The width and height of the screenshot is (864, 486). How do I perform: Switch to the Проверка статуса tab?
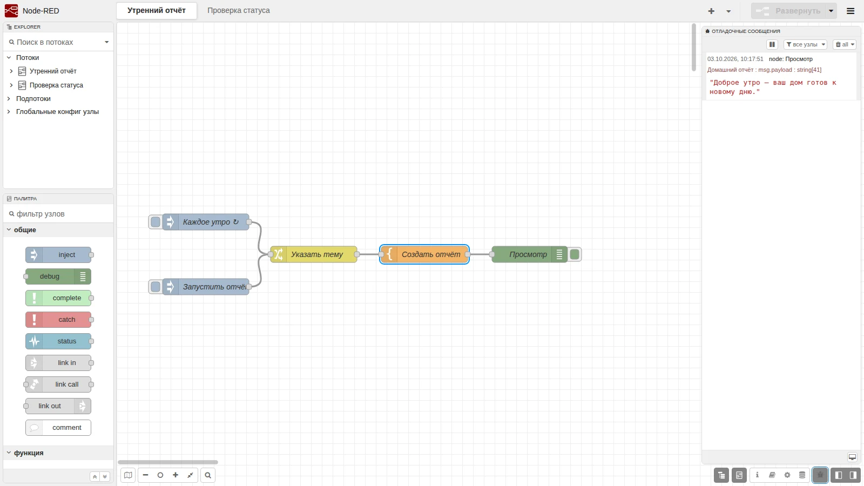click(239, 11)
